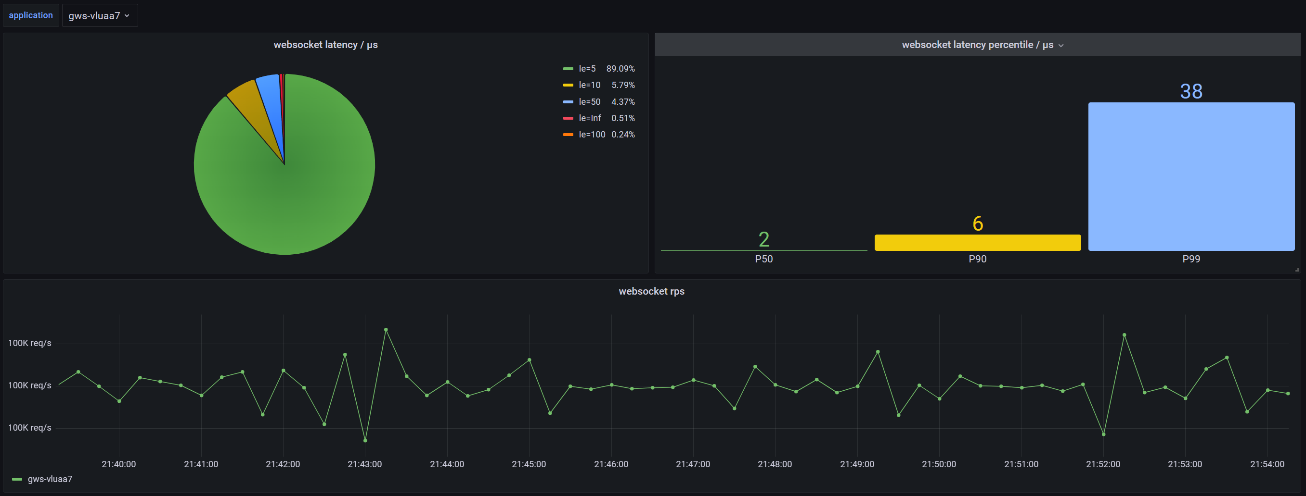1306x496 pixels.
Task: Click the 0.24% legend value
Action: [623, 135]
